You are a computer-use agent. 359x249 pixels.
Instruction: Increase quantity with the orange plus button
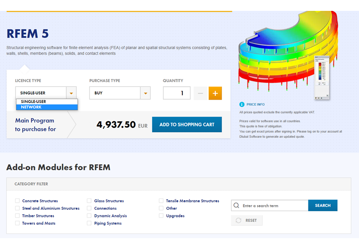215,93
